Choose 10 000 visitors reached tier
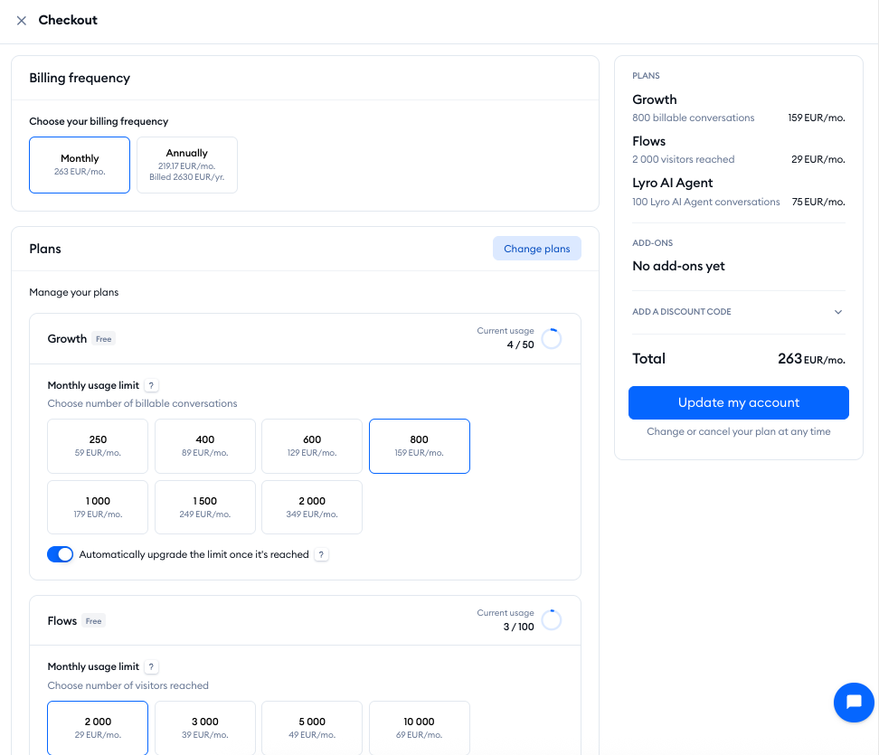Viewport: 879px width, 755px height. tap(419, 728)
